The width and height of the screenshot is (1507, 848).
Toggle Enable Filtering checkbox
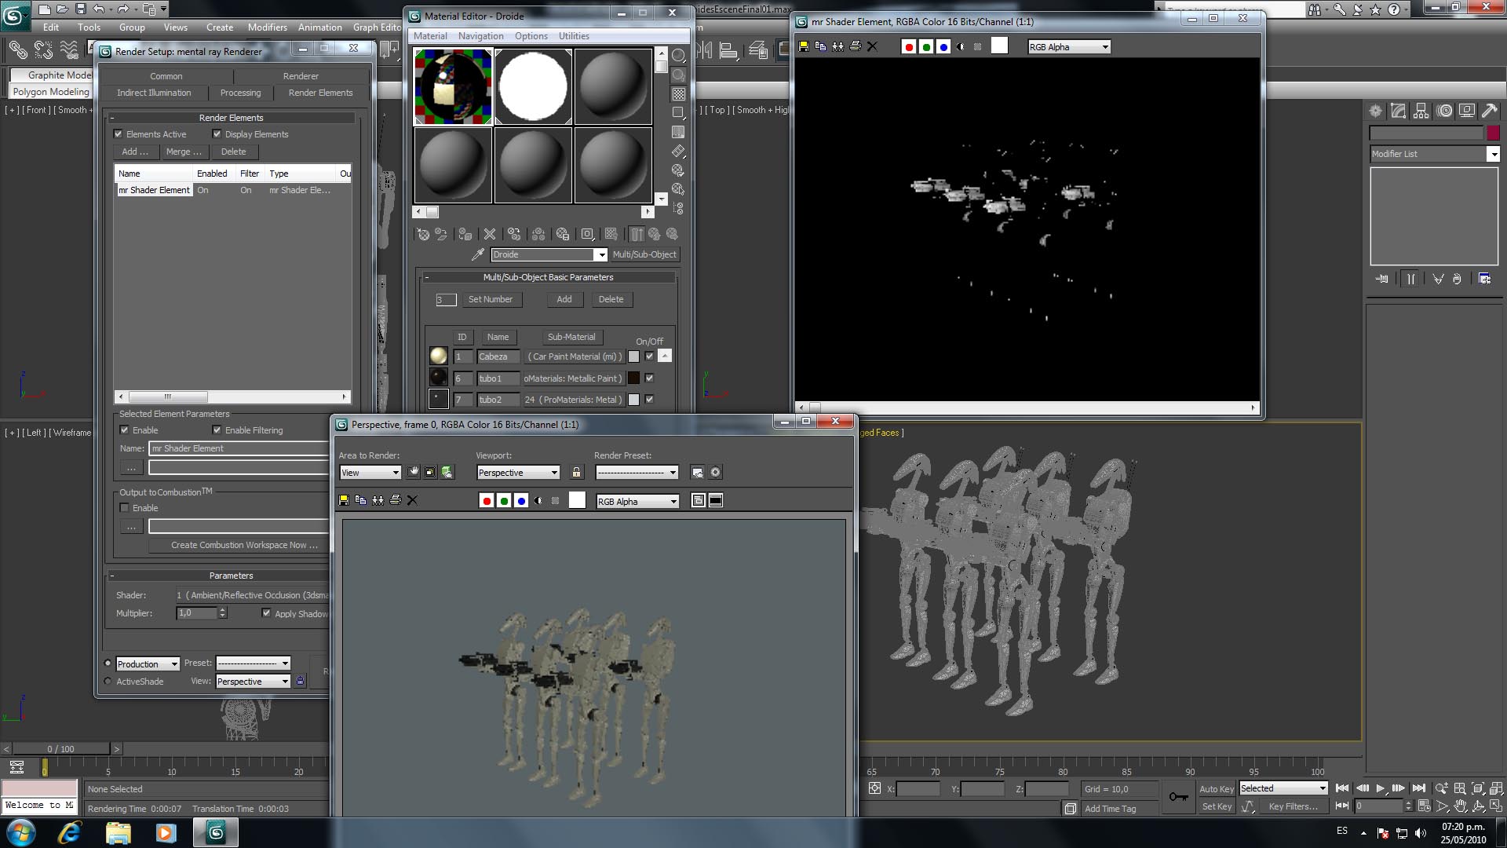pos(217,430)
